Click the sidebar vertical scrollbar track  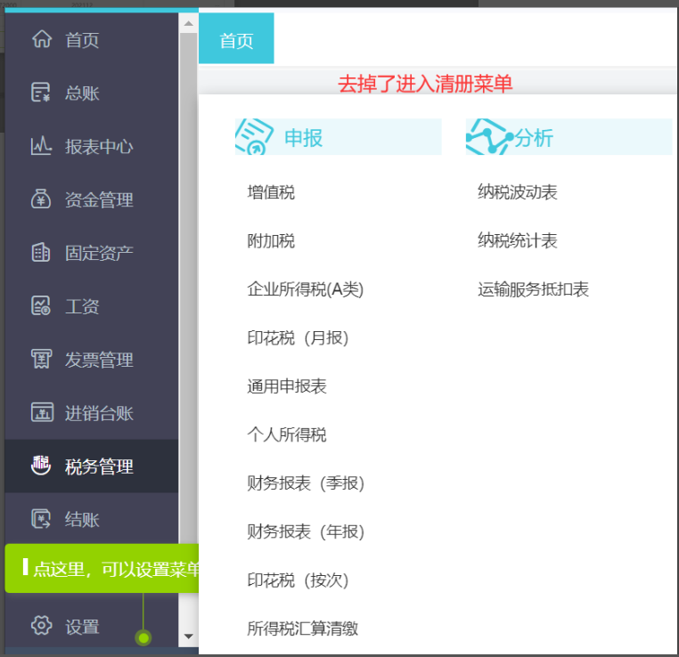point(188,329)
